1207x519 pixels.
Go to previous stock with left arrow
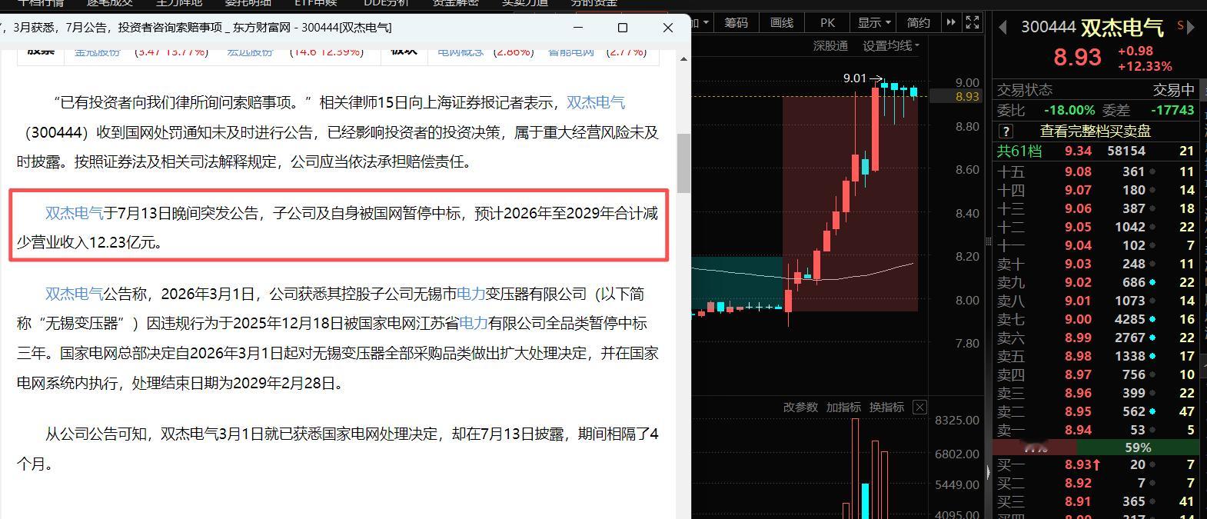click(x=1003, y=28)
